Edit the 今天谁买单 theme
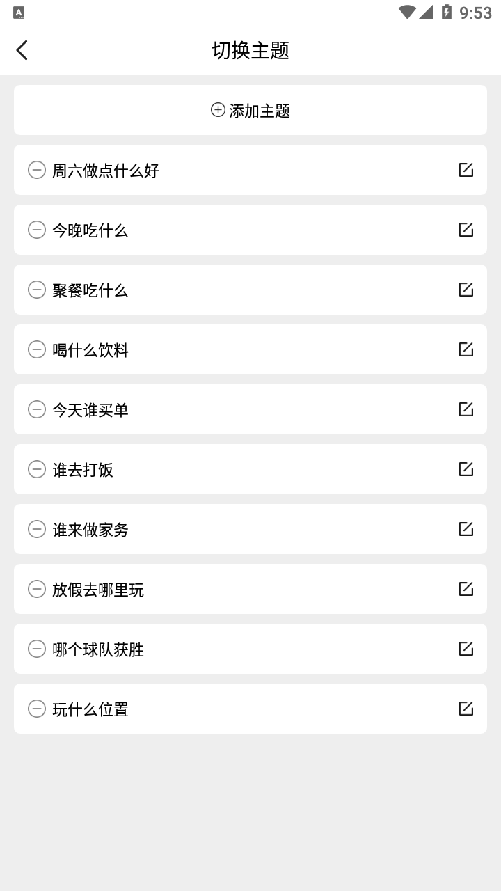The image size is (501, 891). tap(466, 409)
